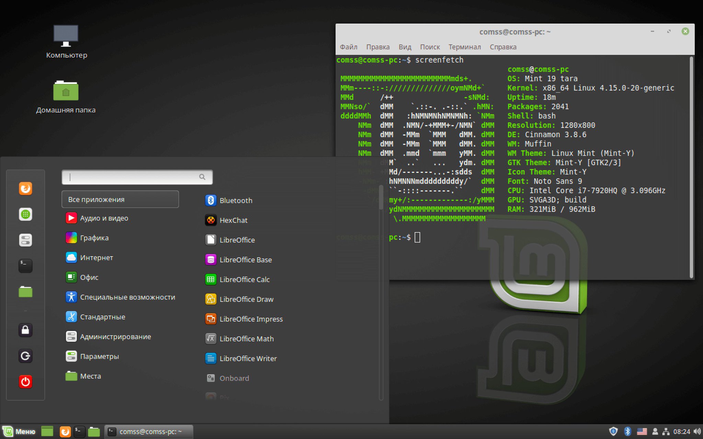Click the terminal window's vertical scrollbar
Image resolution: width=703 pixels, height=439 pixels.
click(x=691, y=167)
